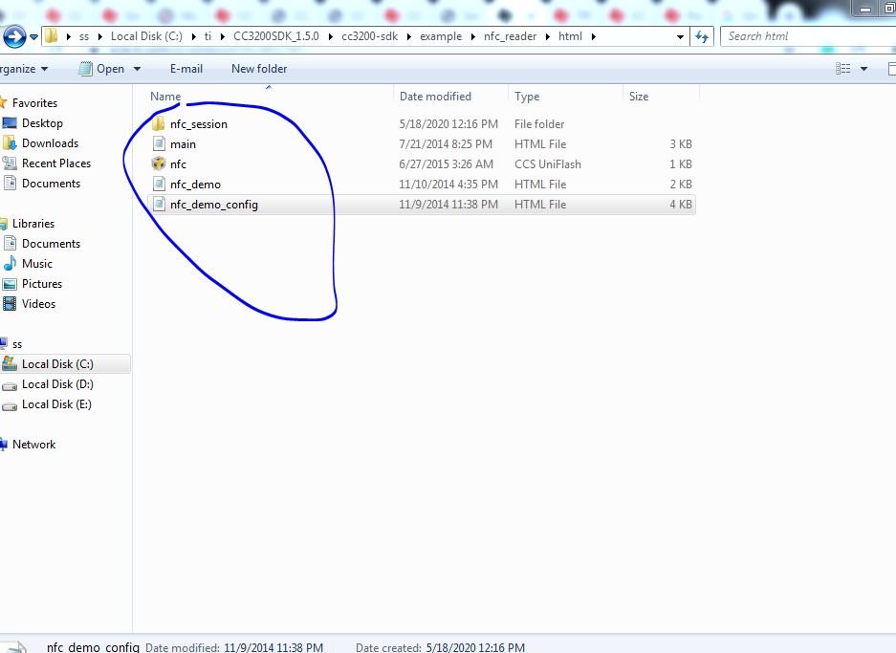Sort by the Size column header

(639, 97)
